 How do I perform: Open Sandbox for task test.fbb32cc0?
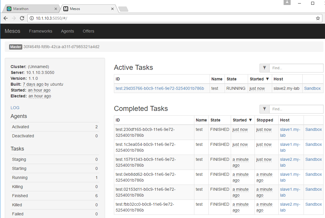[x=313, y=204]
